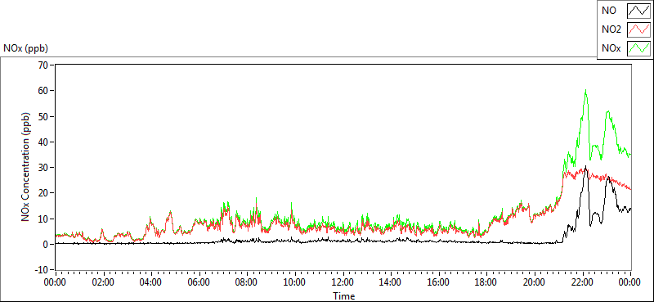Click the black NO peak near 22:00

click(x=585, y=167)
